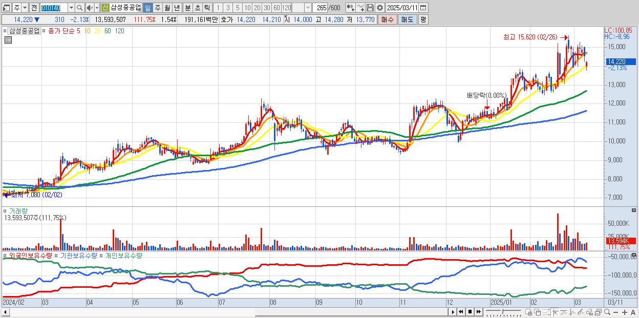Edit the date field 2025/03/11
Screen dimensions: 639x318
tap(402, 8)
